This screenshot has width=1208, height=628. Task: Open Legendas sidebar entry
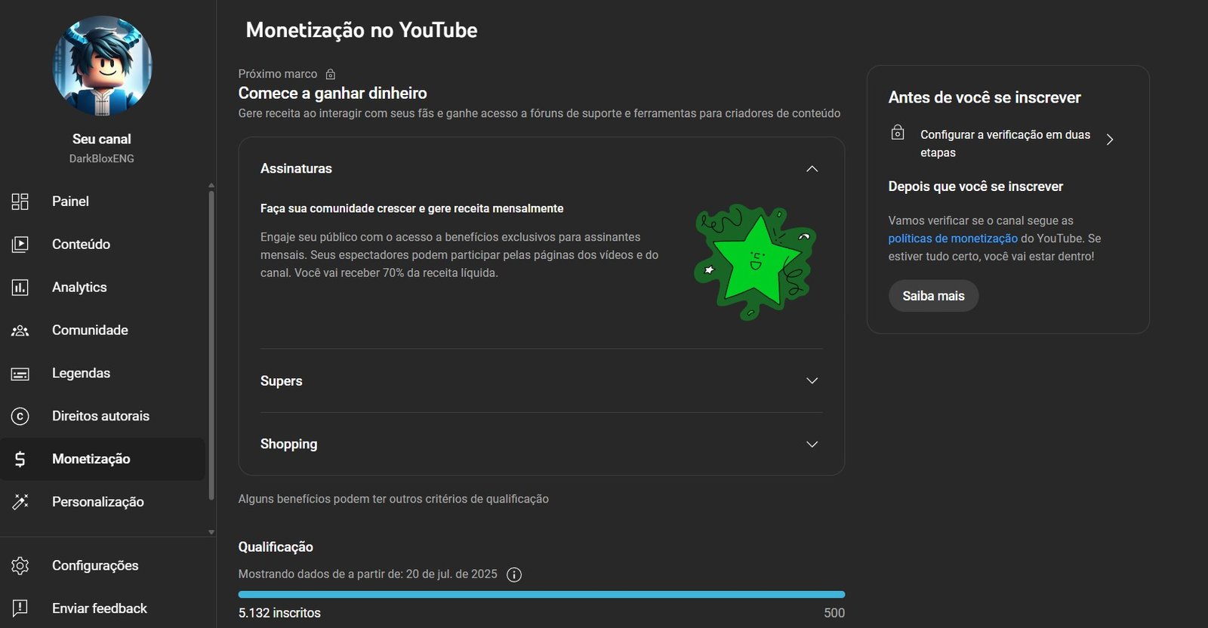click(103, 374)
